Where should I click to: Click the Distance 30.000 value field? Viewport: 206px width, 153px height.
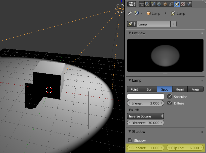(145, 123)
